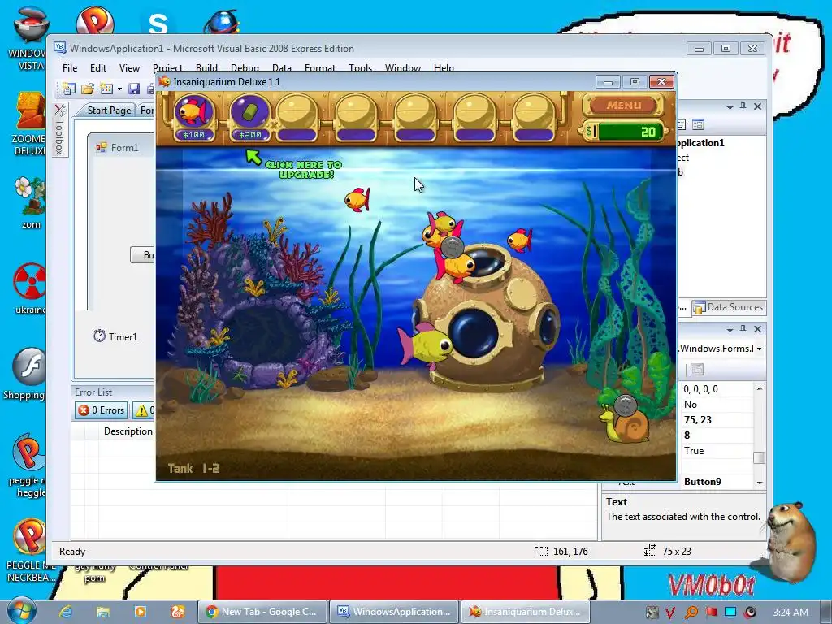Click the Description column header

point(128,431)
